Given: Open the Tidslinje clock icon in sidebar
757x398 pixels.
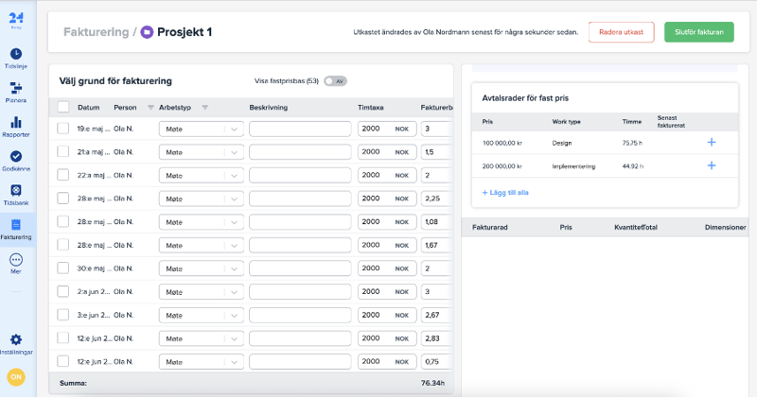Looking at the screenshot, I should [x=16, y=54].
